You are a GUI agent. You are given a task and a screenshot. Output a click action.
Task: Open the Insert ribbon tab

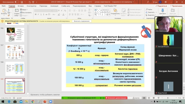[x=21, y=6]
